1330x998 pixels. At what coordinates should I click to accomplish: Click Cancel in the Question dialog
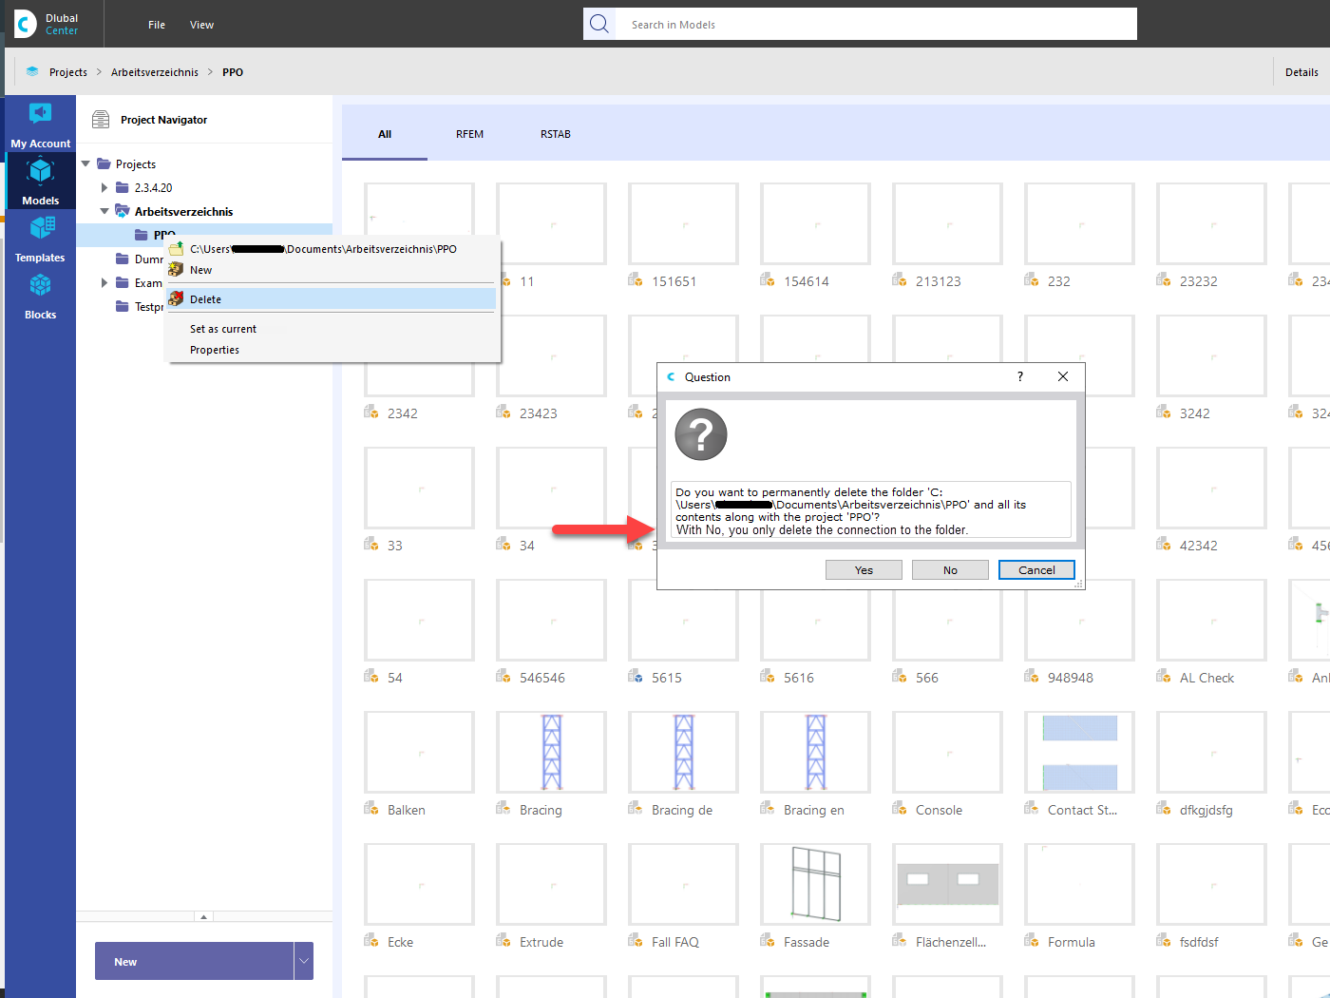(x=1036, y=570)
